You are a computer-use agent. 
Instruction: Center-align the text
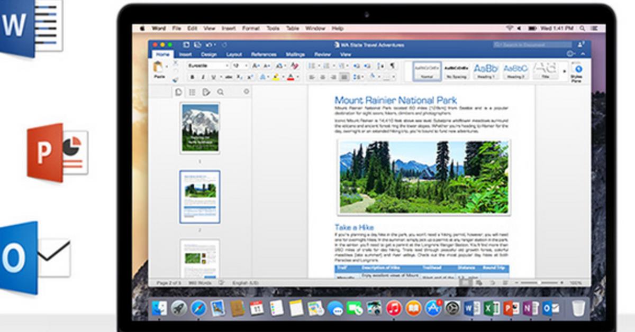tap(323, 77)
